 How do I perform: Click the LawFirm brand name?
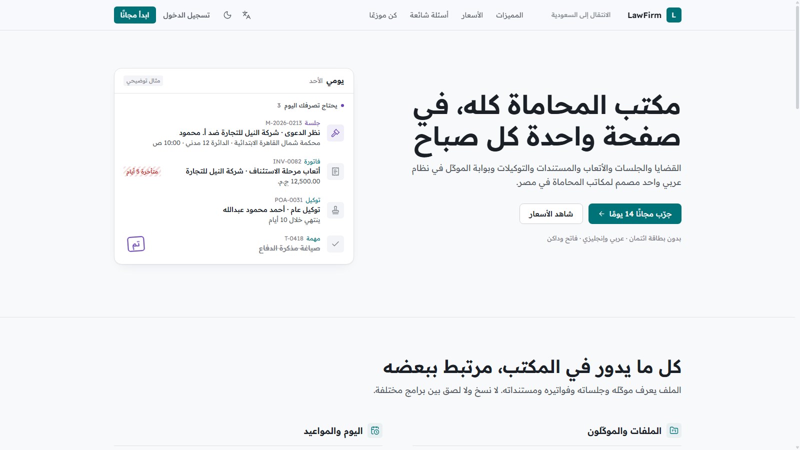(x=644, y=15)
